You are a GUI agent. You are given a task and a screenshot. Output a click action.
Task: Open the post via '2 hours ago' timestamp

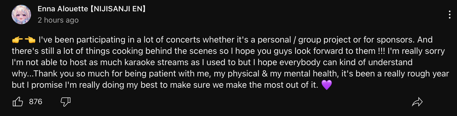pyautogui.click(x=58, y=20)
